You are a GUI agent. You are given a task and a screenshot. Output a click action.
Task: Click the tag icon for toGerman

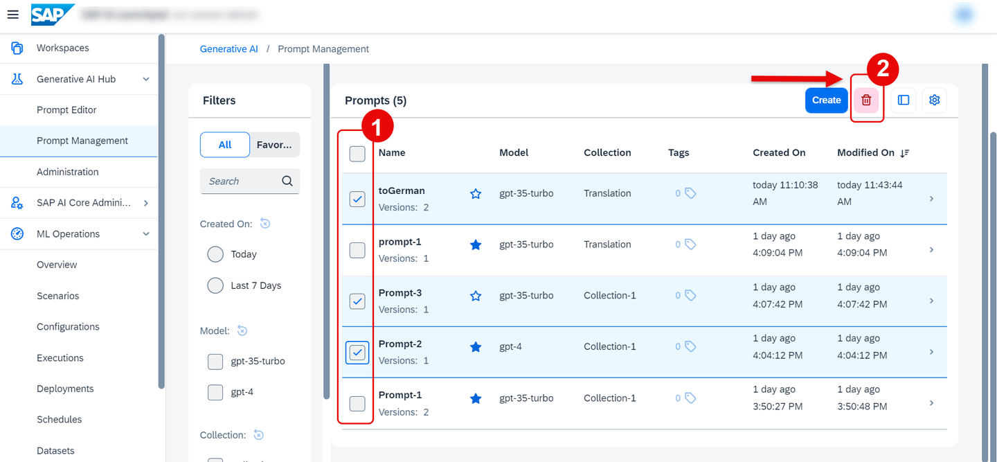[x=690, y=194]
